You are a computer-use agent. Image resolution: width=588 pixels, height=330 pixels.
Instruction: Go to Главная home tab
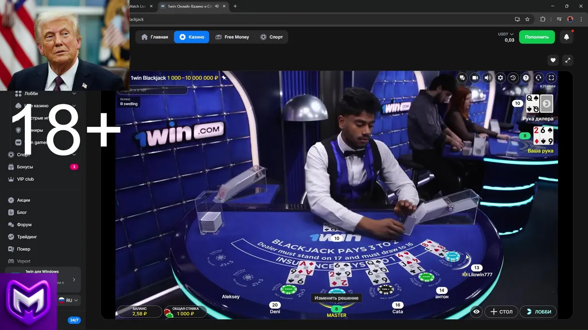[x=155, y=37]
